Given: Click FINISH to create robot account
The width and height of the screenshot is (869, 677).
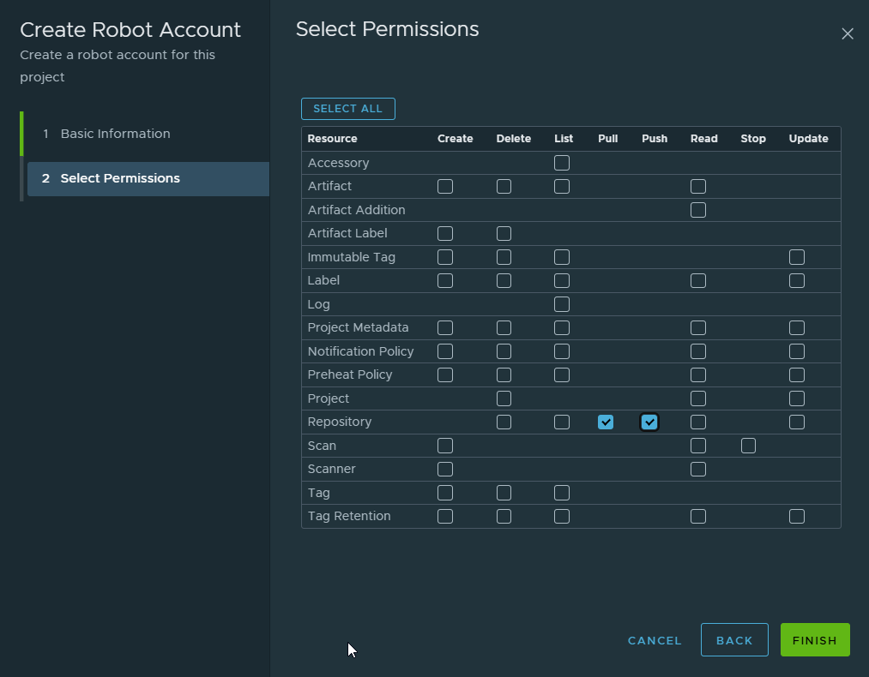Looking at the screenshot, I should click(814, 640).
